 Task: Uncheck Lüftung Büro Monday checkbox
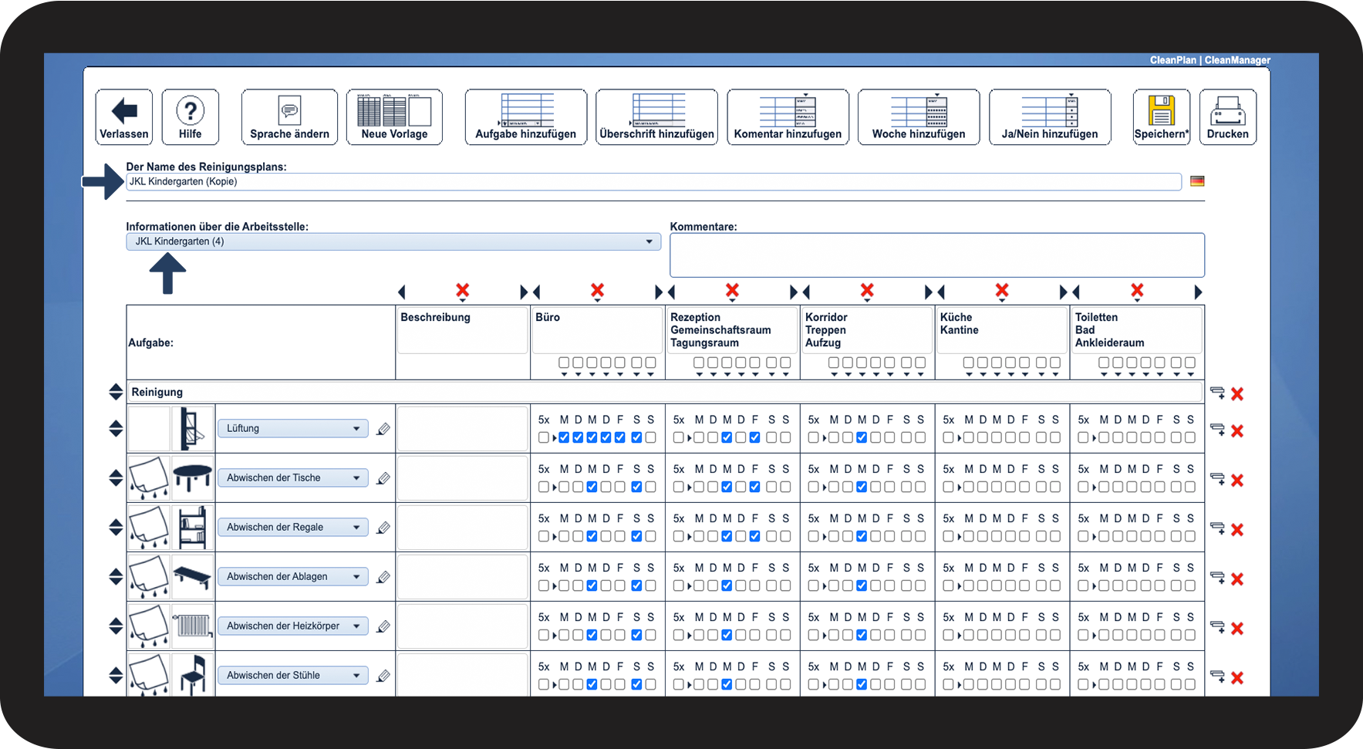[564, 437]
